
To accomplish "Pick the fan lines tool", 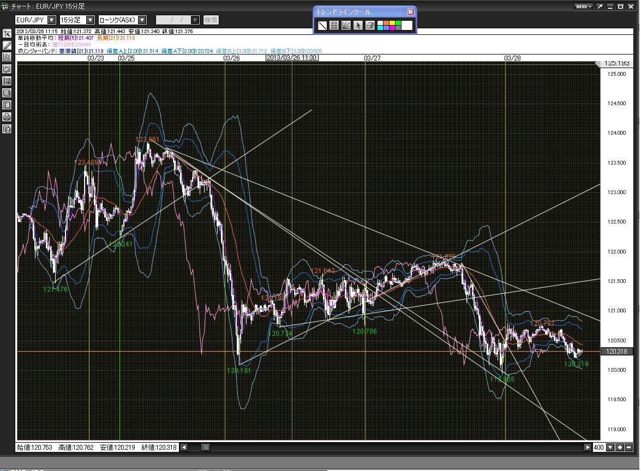I will tap(346, 25).
